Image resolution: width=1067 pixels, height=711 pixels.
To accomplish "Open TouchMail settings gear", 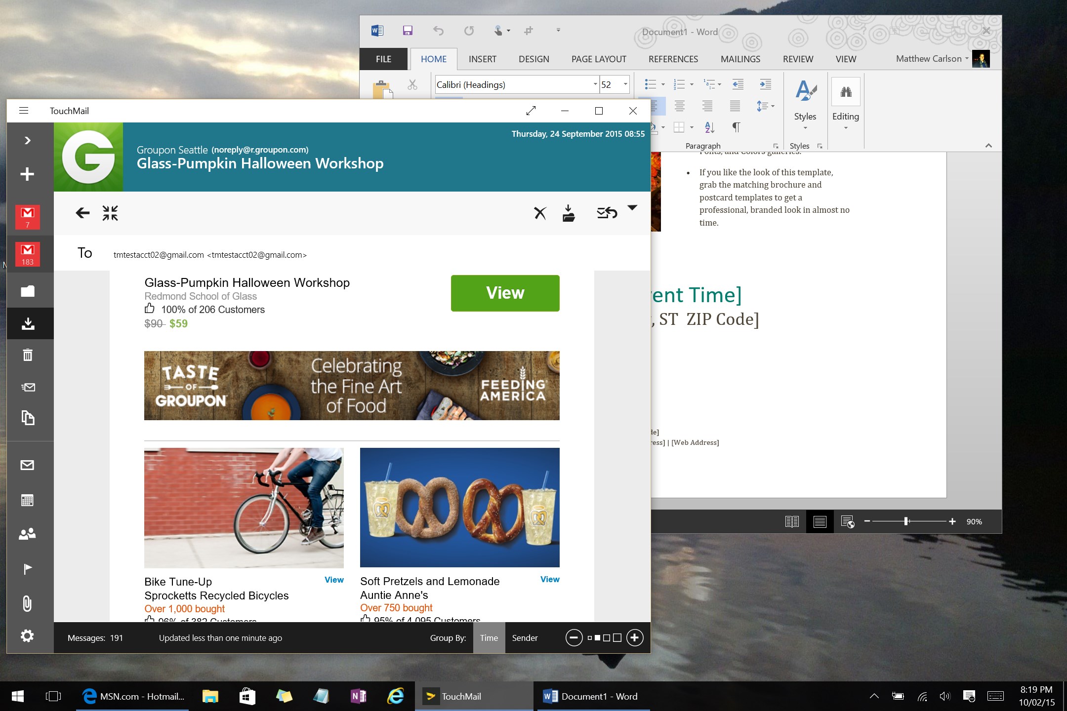I will click(27, 636).
